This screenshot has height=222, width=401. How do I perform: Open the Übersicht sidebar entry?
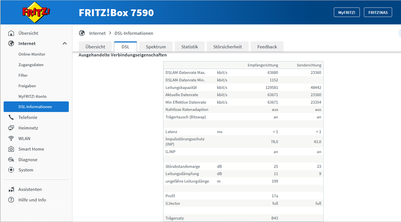point(28,33)
